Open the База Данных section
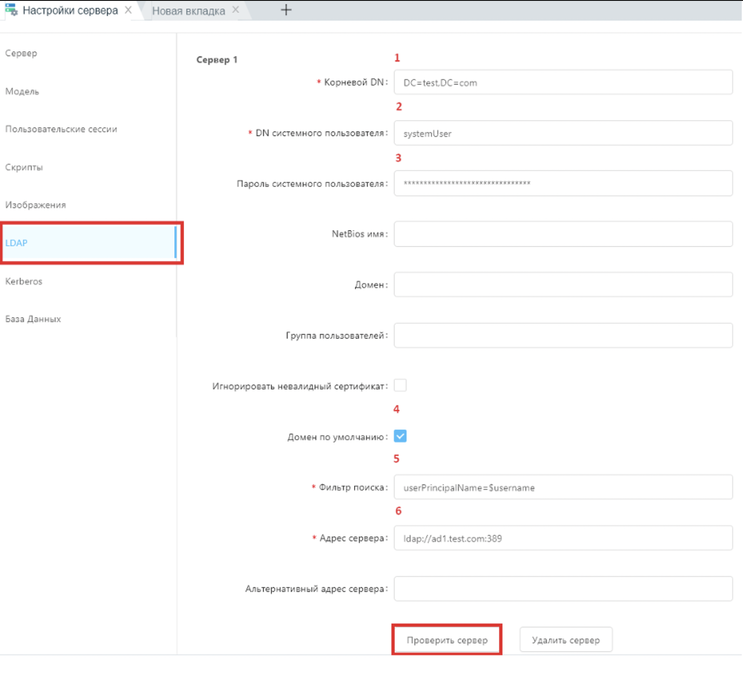Screen dimensions: 743x676 pos(33,319)
